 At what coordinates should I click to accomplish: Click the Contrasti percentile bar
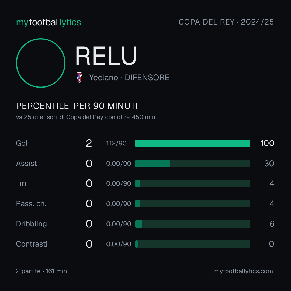click(193, 244)
